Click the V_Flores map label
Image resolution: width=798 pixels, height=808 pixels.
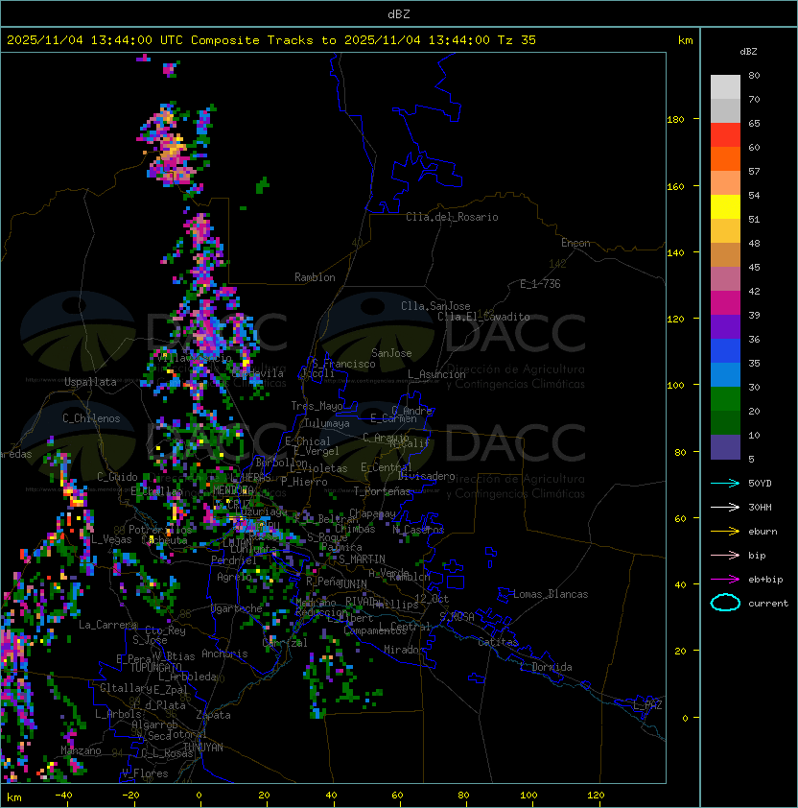(145, 773)
